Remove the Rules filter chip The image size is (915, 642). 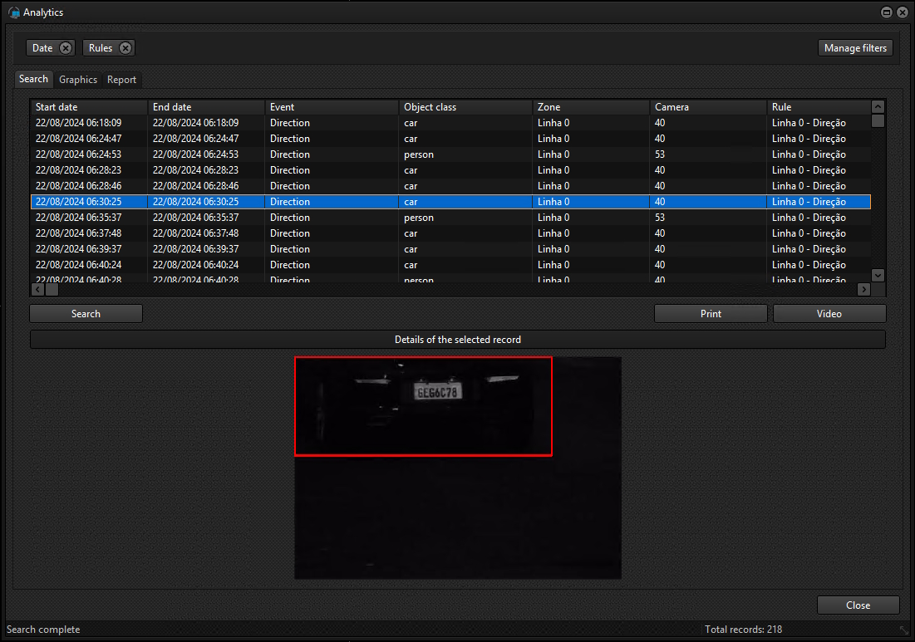click(x=125, y=48)
